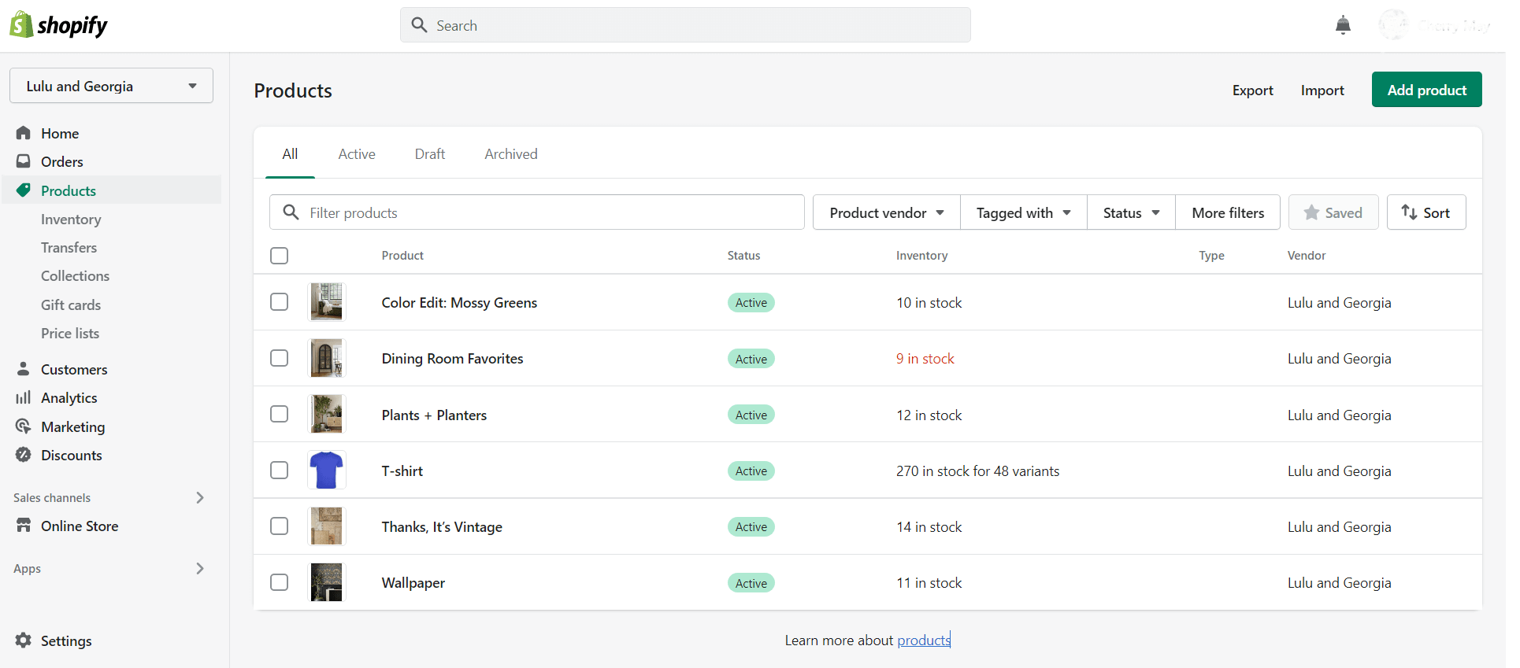Click the Settings gear icon
This screenshot has height=668, width=1520.
tap(24, 640)
